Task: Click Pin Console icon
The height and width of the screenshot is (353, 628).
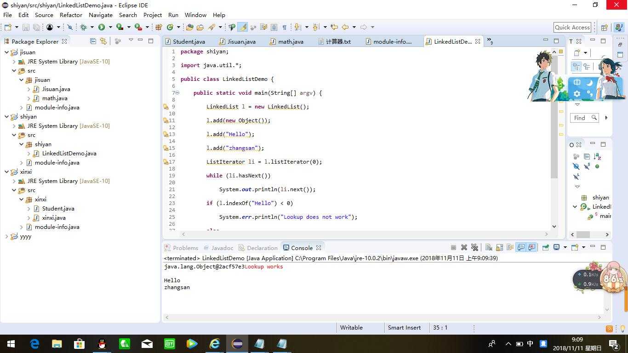Action: click(545, 247)
